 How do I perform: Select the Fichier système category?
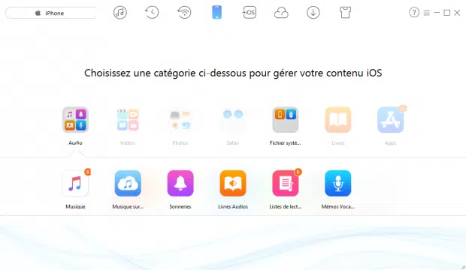coord(286,119)
